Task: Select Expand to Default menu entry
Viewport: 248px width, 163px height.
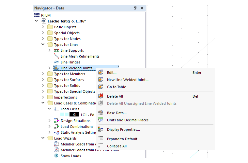Action: tap(122, 139)
